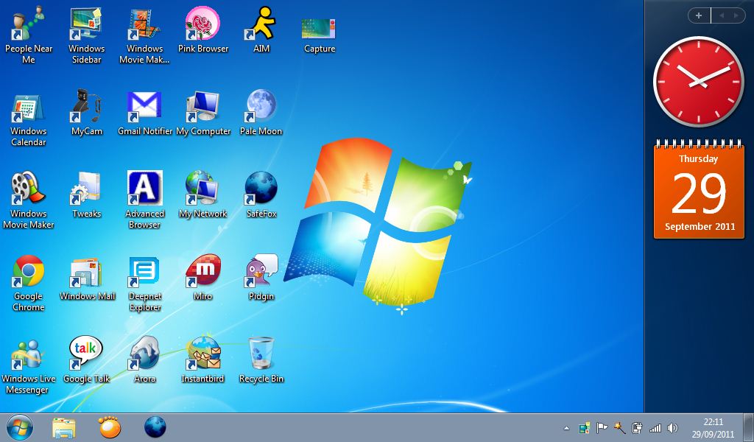Launch Google Chrome from the desktop
Image resolution: width=754 pixels, height=442 pixels.
28,273
